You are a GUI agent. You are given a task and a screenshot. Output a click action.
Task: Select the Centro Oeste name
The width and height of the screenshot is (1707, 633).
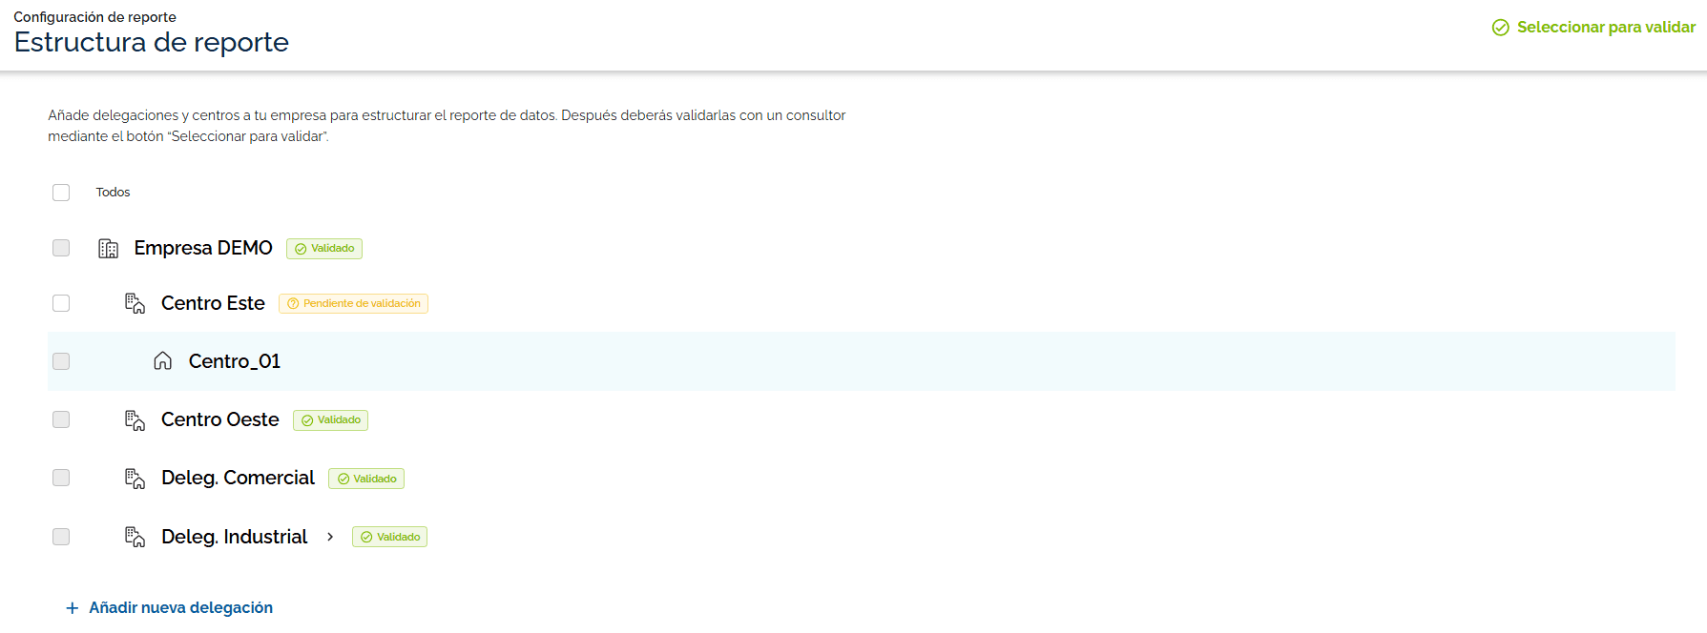click(220, 419)
